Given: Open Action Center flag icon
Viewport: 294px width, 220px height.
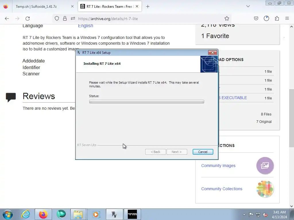Looking at the screenshot, I should point(251,215).
